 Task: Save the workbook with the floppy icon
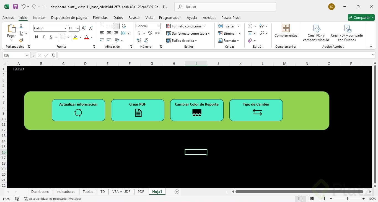click(15, 7)
